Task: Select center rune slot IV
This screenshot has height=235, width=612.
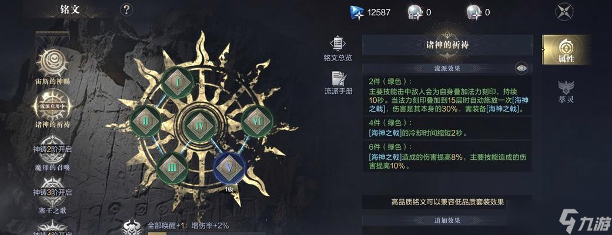Action: coord(199,126)
